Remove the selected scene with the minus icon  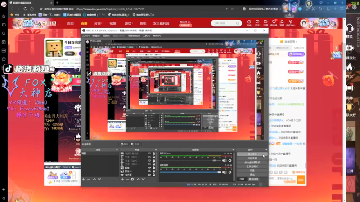click(x=88, y=179)
